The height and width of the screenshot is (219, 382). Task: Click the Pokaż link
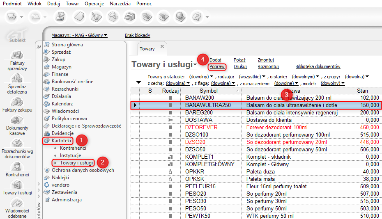240,60
